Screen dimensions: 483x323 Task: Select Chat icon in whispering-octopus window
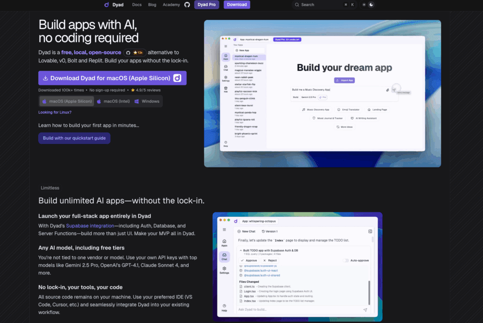(224, 257)
